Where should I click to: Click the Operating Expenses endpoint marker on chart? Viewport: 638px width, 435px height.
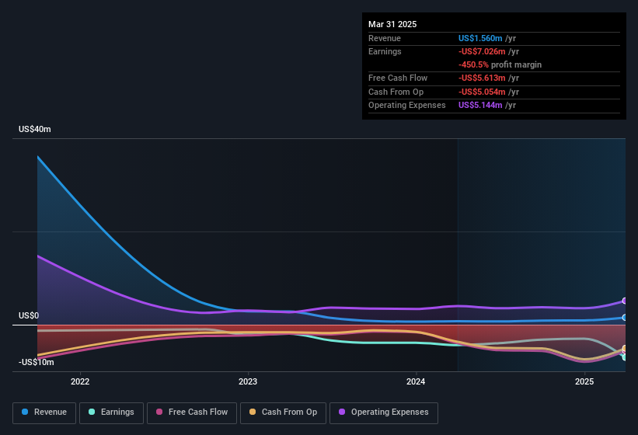pos(625,301)
